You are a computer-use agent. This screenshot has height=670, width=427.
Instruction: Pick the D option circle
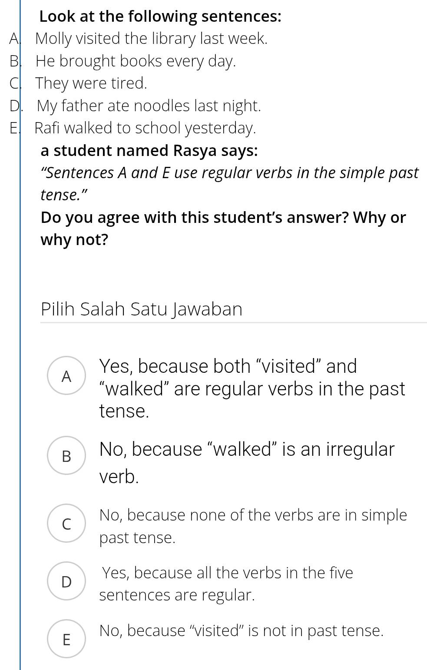66,581
